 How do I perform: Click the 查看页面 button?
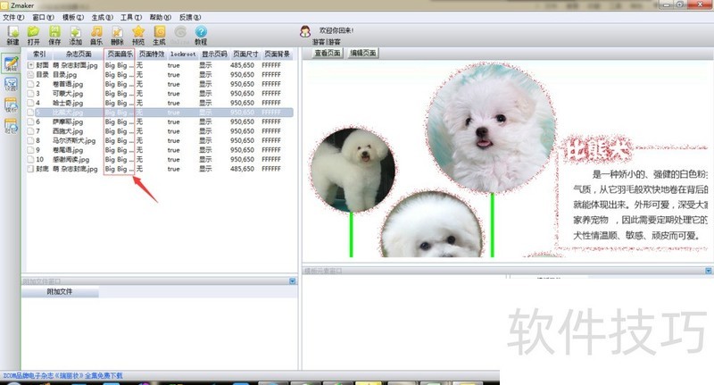point(328,53)
